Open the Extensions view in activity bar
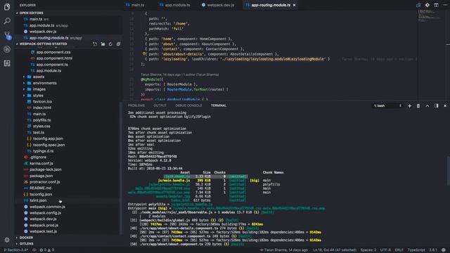450x253 pixels. (7, 63)
